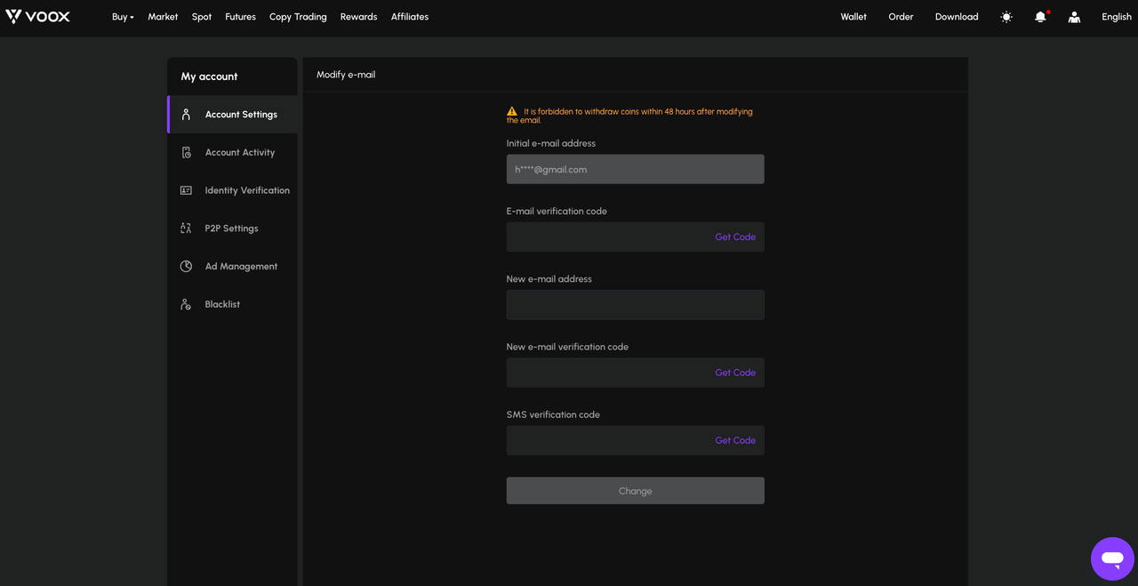Image resolution: width=1138 pixels, height=586 pixels.
Task: Select Ad Management in sidebar
Action: point(233,266)
